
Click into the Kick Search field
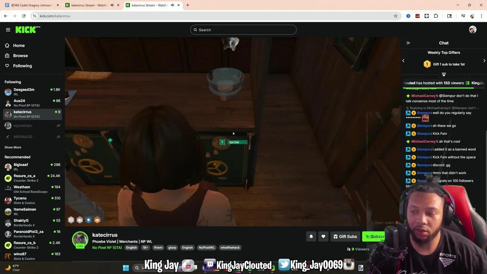click(243, 30)
